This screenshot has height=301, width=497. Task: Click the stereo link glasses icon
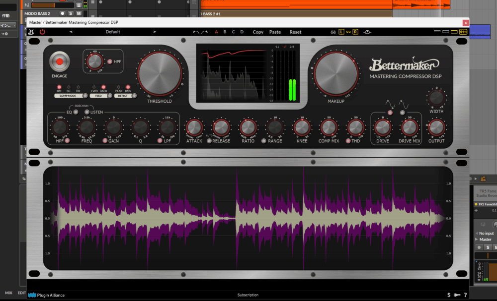click(333, 32)
